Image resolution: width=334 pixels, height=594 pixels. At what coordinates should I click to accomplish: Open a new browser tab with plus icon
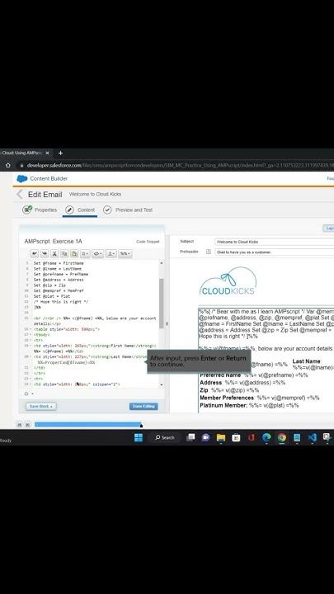click(x=60, y=153)
